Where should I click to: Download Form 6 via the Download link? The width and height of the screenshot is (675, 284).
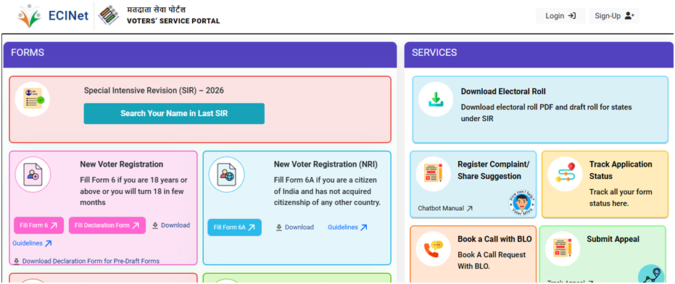171,225
